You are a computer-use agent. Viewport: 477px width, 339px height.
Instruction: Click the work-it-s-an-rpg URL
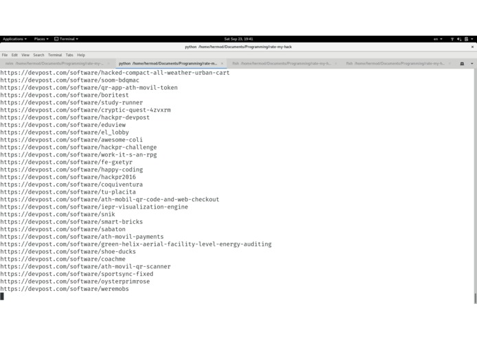coord(78,155)
